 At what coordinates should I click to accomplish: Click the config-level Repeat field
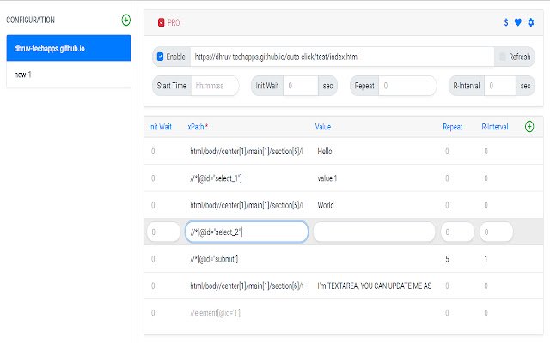point(407,86)
